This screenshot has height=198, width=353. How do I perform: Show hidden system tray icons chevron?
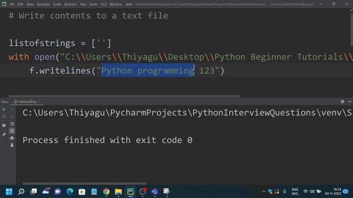pos(264,192)
